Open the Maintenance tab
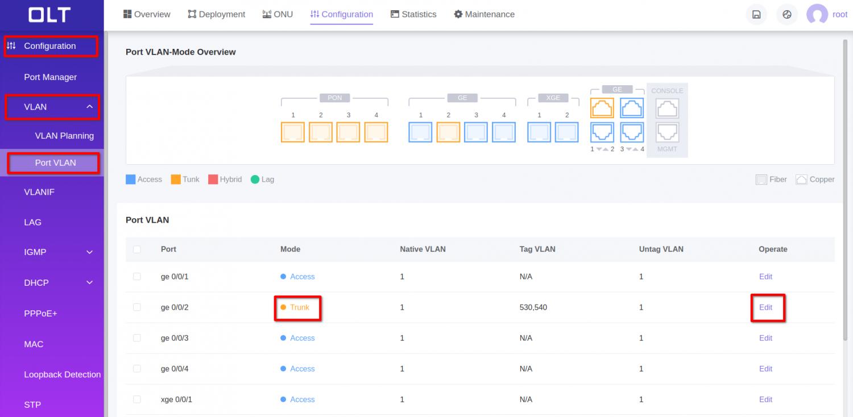Viewport: 853px width, 417px height. [x=484, y=14]
